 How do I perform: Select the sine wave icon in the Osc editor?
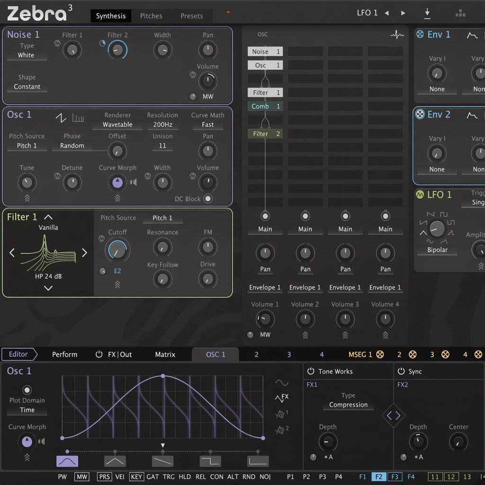click(x=281, y=383)
